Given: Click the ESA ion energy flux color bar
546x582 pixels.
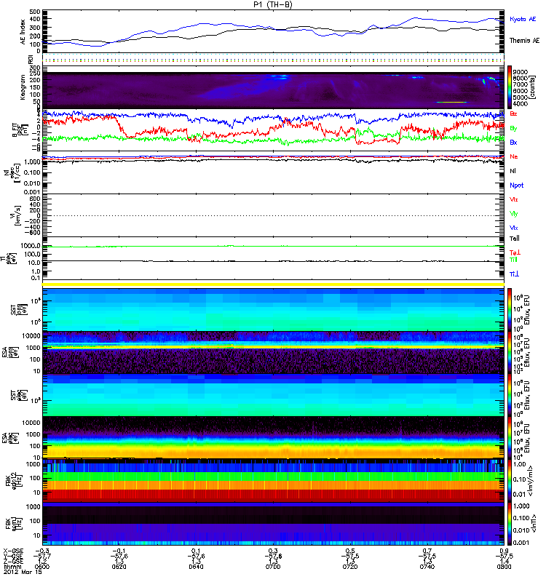Looking at the screenshot, I should click(510, 352).
